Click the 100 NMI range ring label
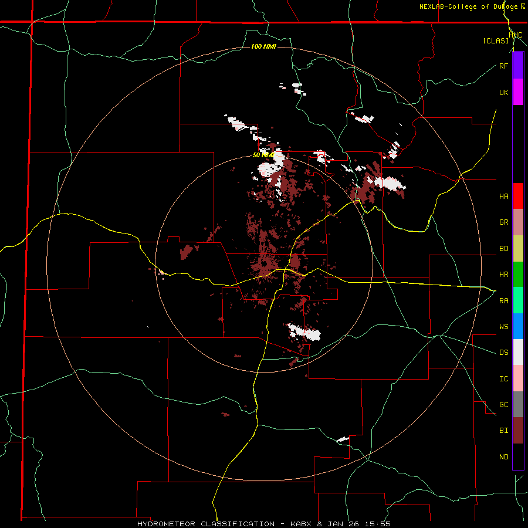Screen dimensions: 528x528 263,46
